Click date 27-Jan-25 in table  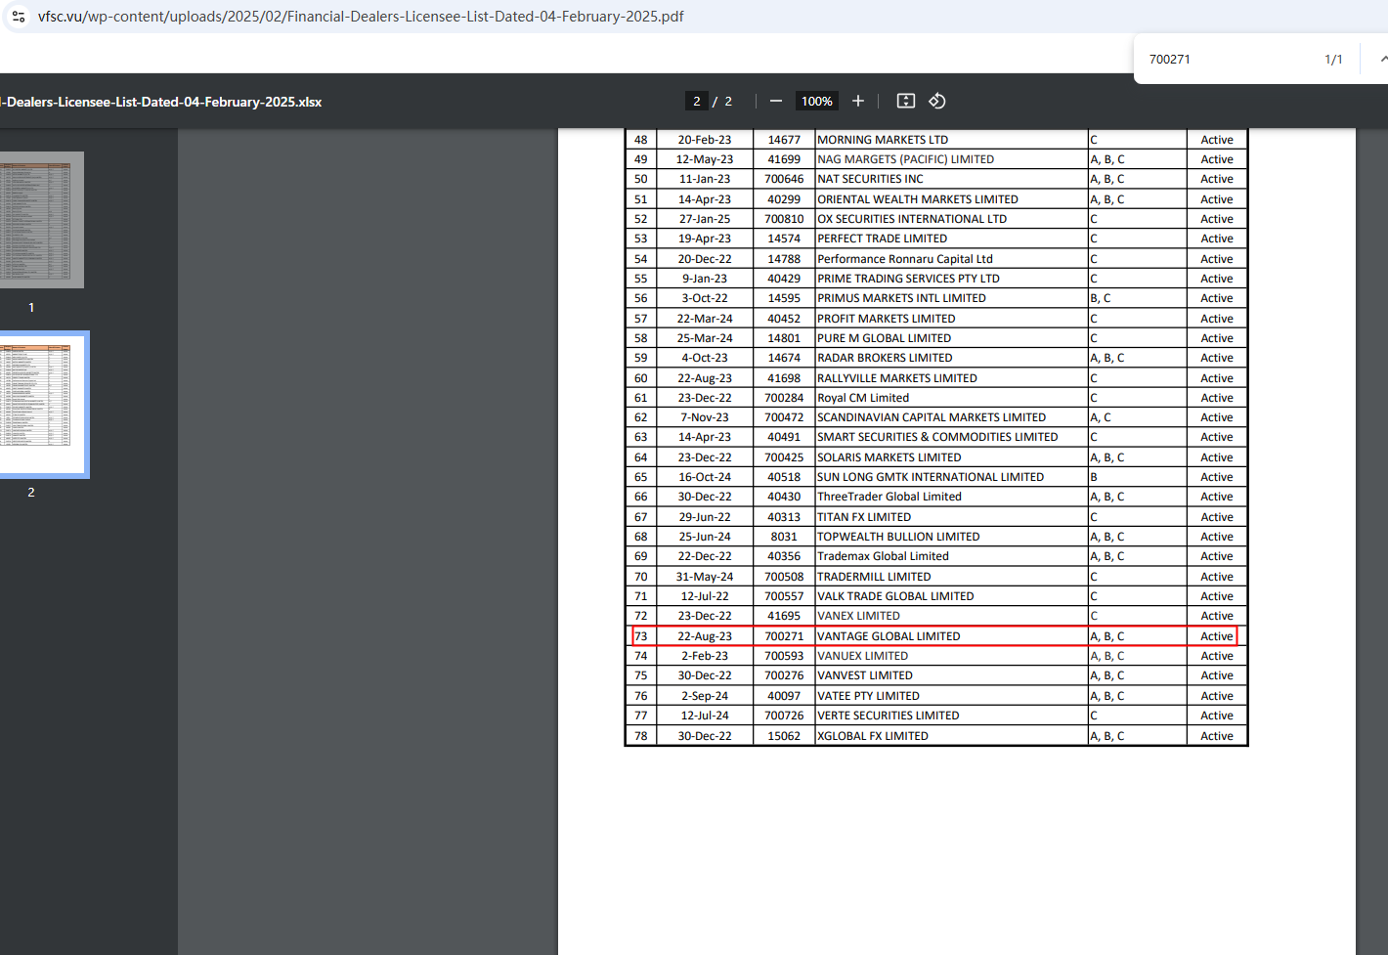point(705,219)
